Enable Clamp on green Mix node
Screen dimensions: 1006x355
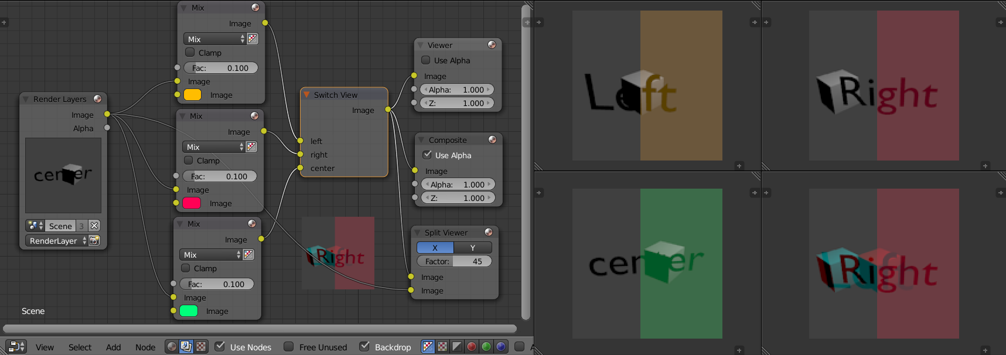pyautogui.click(x=186, y=268)
